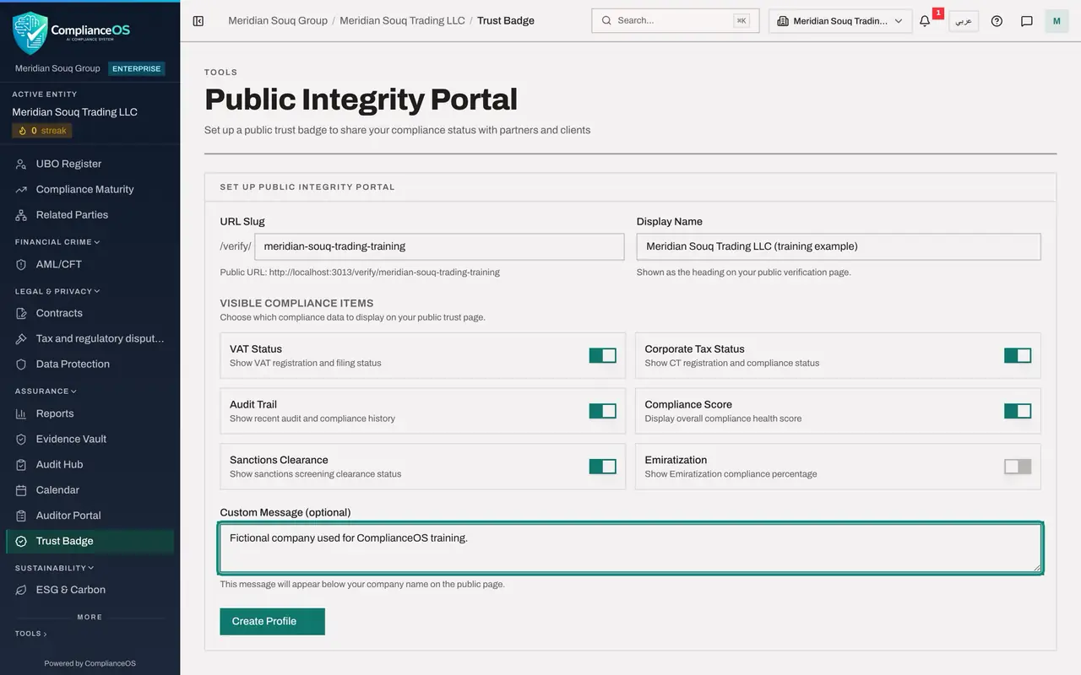1081x675 pixels.
Task: Click the ESG & Carbon leaf icon
Action: [21, 591]
